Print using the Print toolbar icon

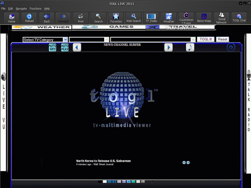point(81,18)
